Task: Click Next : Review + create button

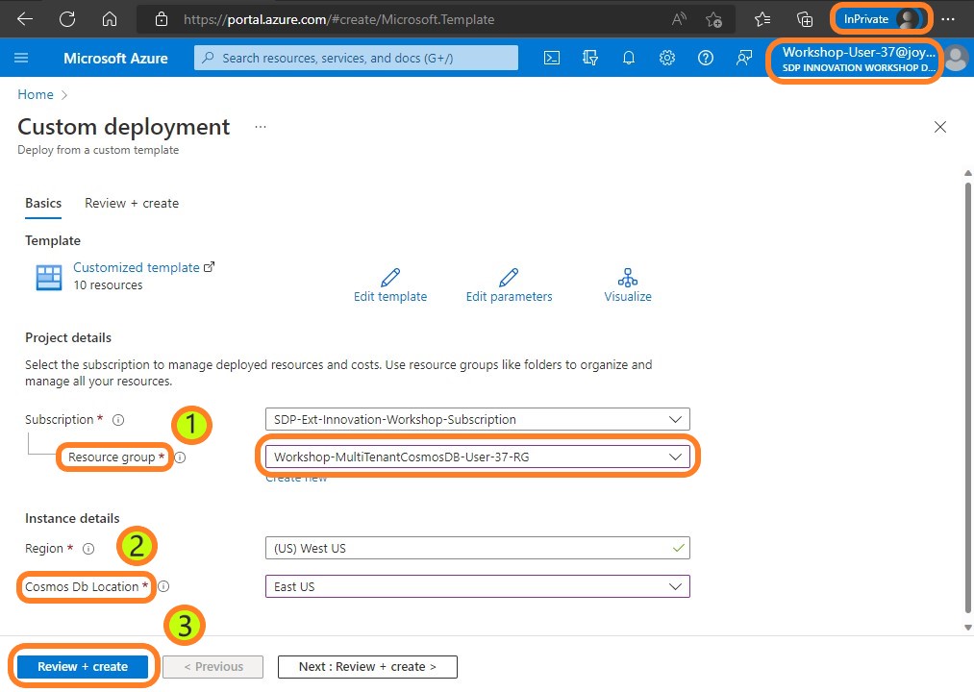Action: pos(367,667)
